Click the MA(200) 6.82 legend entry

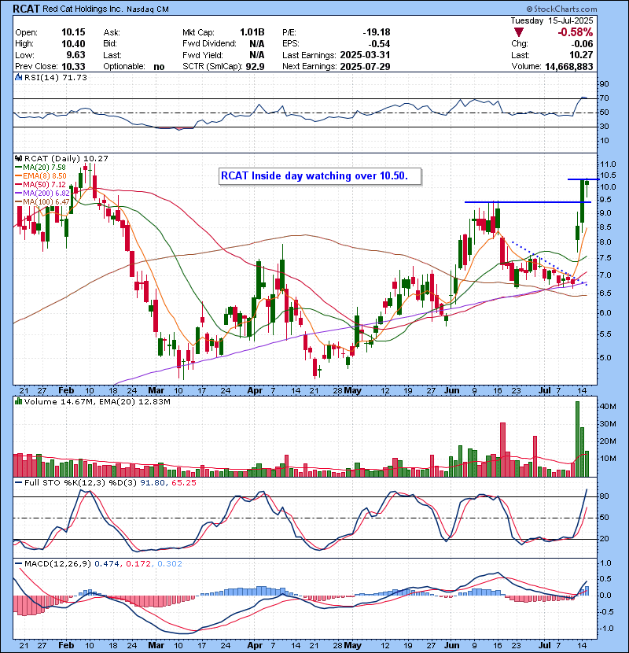[42, 194]
